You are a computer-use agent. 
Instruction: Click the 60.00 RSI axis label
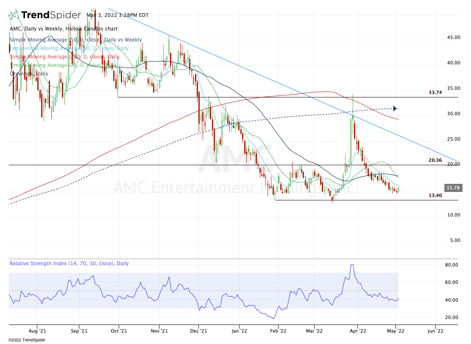[x=451, y=282]
